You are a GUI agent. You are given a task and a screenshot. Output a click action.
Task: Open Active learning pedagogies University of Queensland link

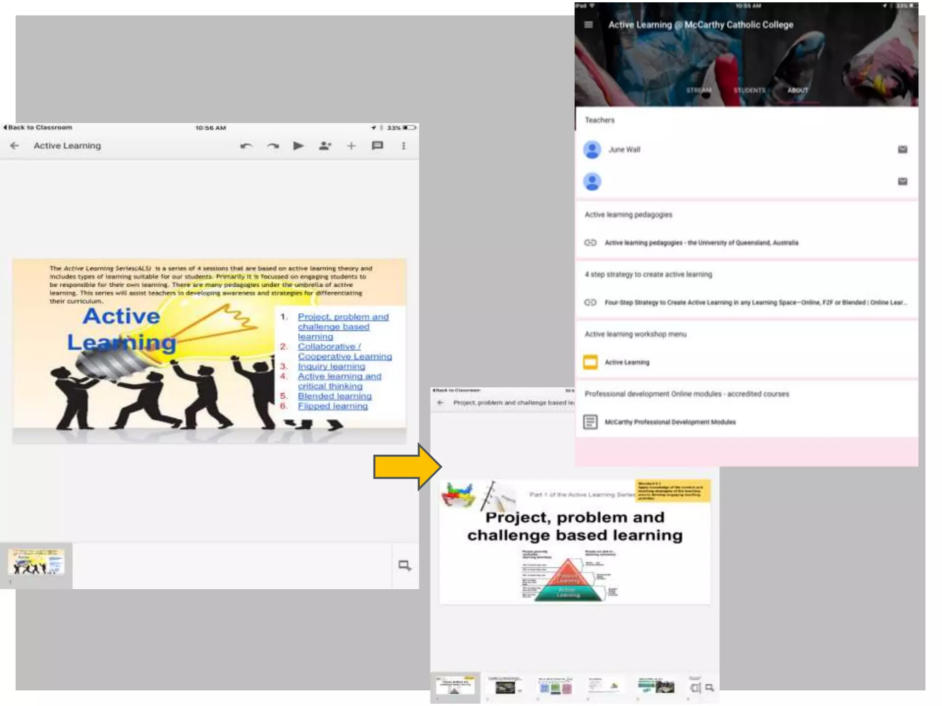click(701, 243)
